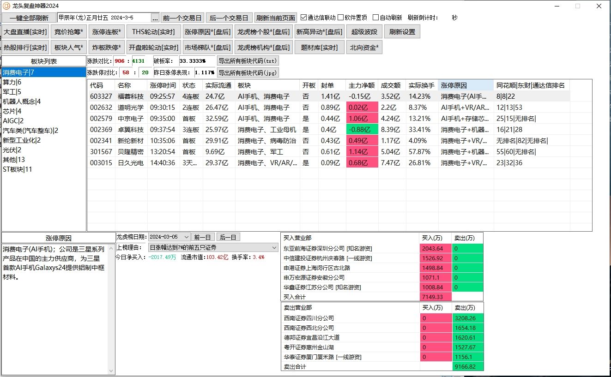This screenshot has width=611, height=377.
Task: Click the 主力净额 column header
Action: tap(362, 85)
